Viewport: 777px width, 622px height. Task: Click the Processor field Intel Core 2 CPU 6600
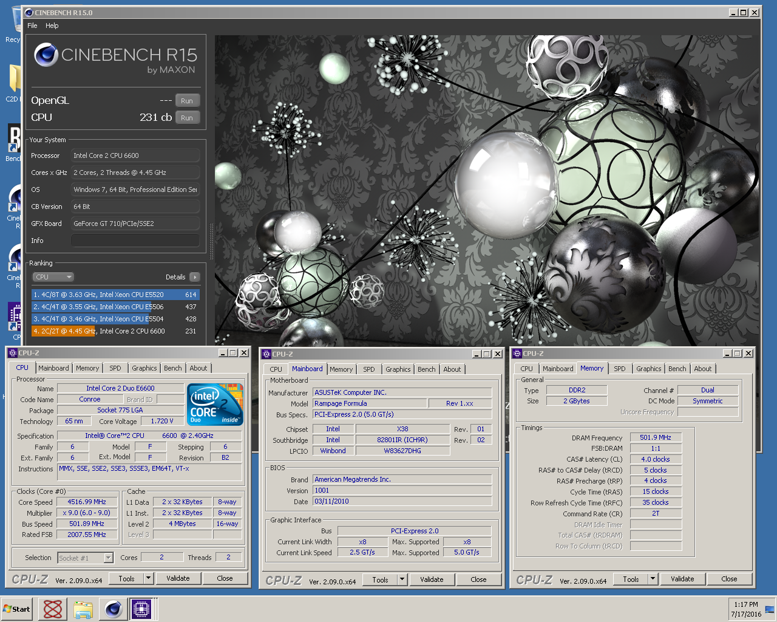pos(135,155)
